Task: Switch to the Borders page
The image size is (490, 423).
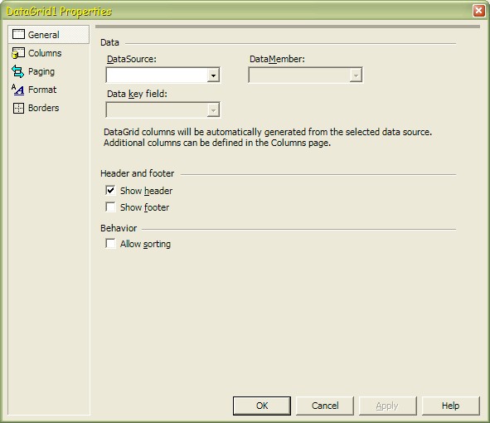Action: point(43,108)
